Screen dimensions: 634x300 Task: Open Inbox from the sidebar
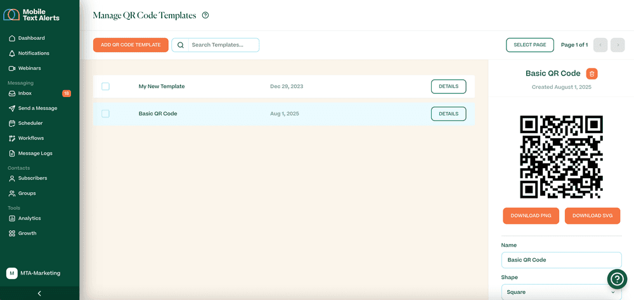25,93
